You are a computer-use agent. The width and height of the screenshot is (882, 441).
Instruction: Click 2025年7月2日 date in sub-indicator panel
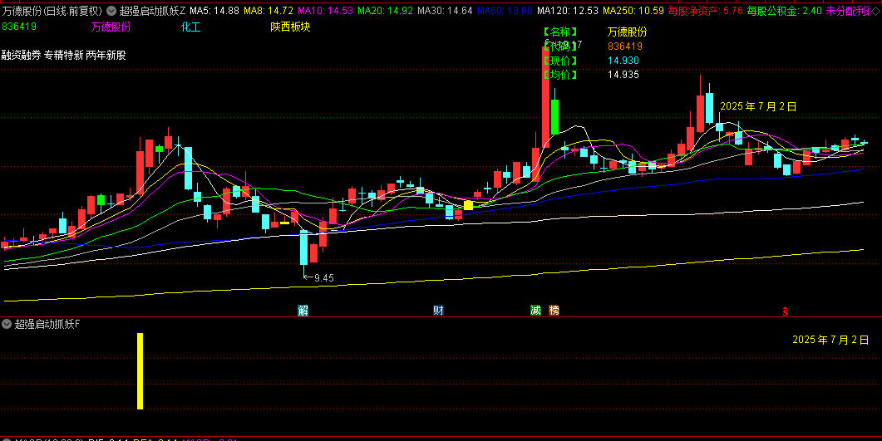point(830,340)
